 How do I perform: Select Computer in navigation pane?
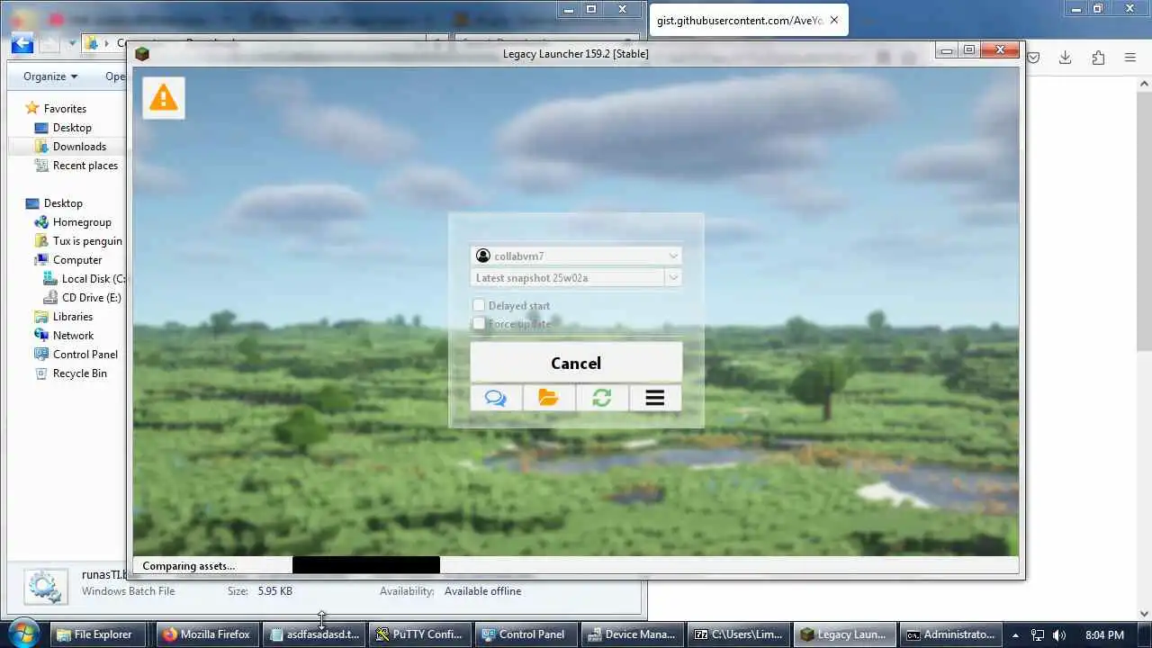pyautogui.click(x=77, y=260)
